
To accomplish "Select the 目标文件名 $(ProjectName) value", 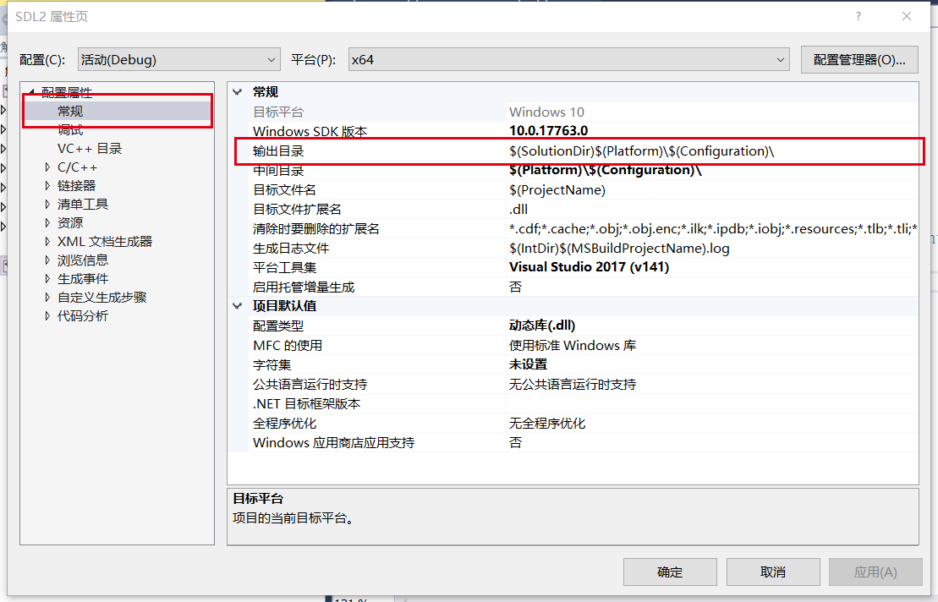I will click(x=557, y=190).
